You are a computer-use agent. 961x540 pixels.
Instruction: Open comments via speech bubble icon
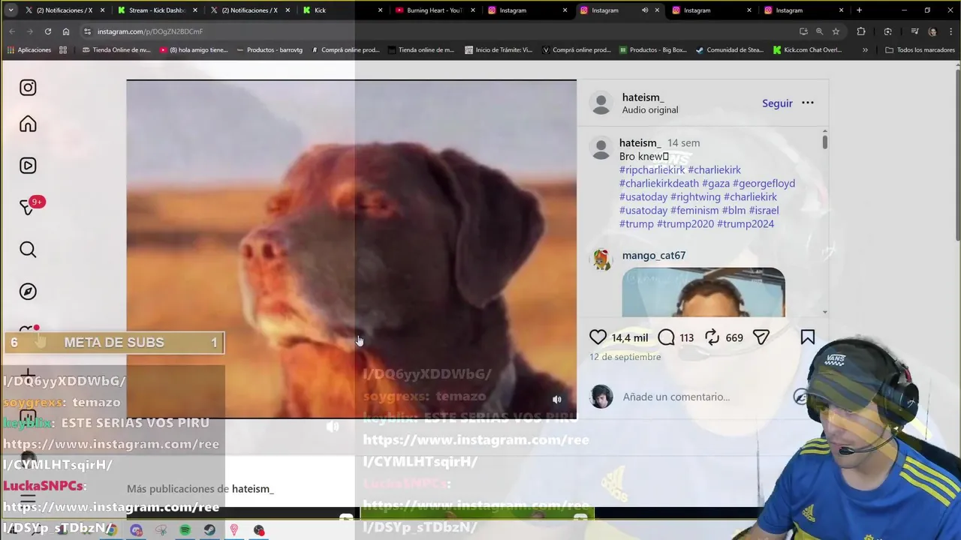tap(666, 337)
